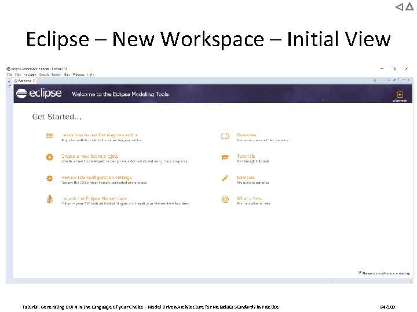Open the Overview link

tap(247, 135)
